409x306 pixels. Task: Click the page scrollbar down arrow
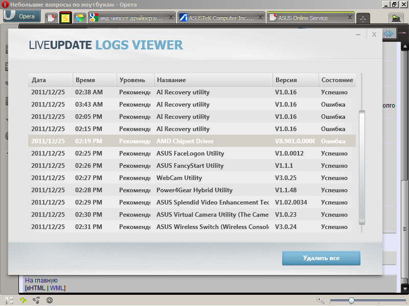pyautogui.click(x=405, y=288)
